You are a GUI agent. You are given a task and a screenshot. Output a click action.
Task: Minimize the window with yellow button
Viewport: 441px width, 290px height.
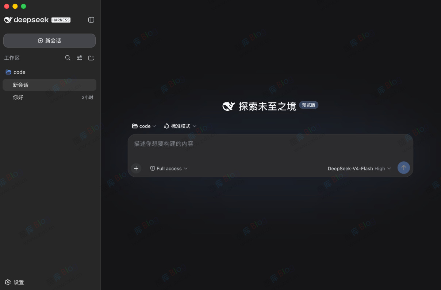coord(15,6)
